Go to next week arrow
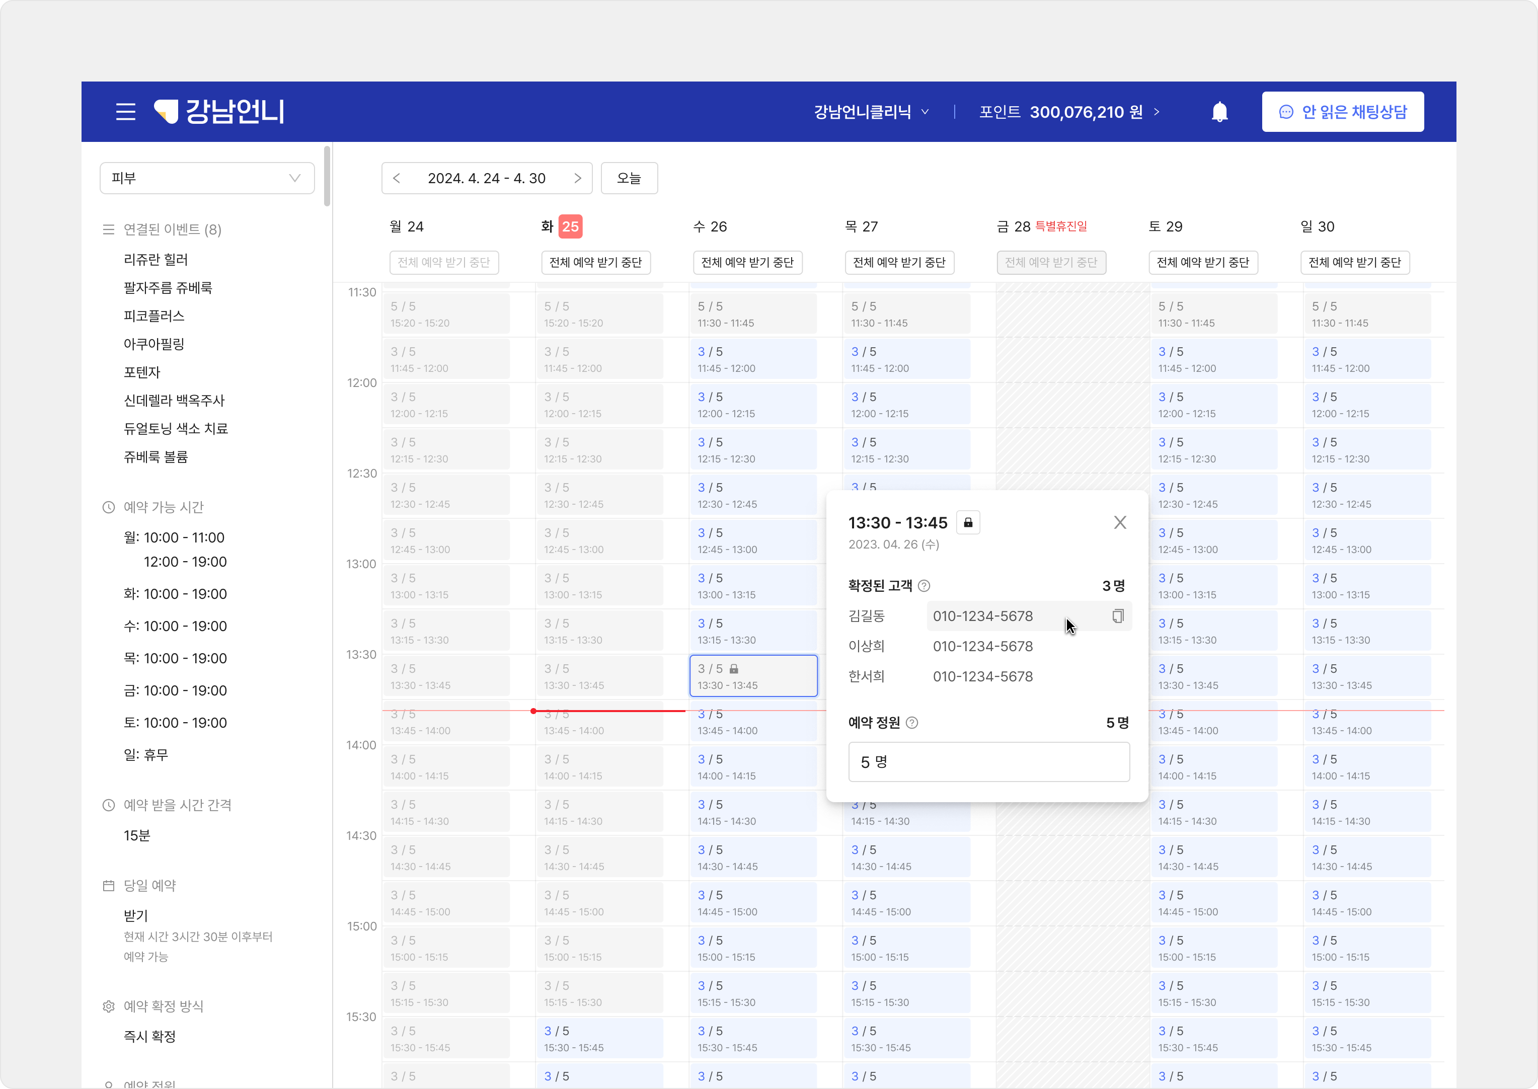 577,178
